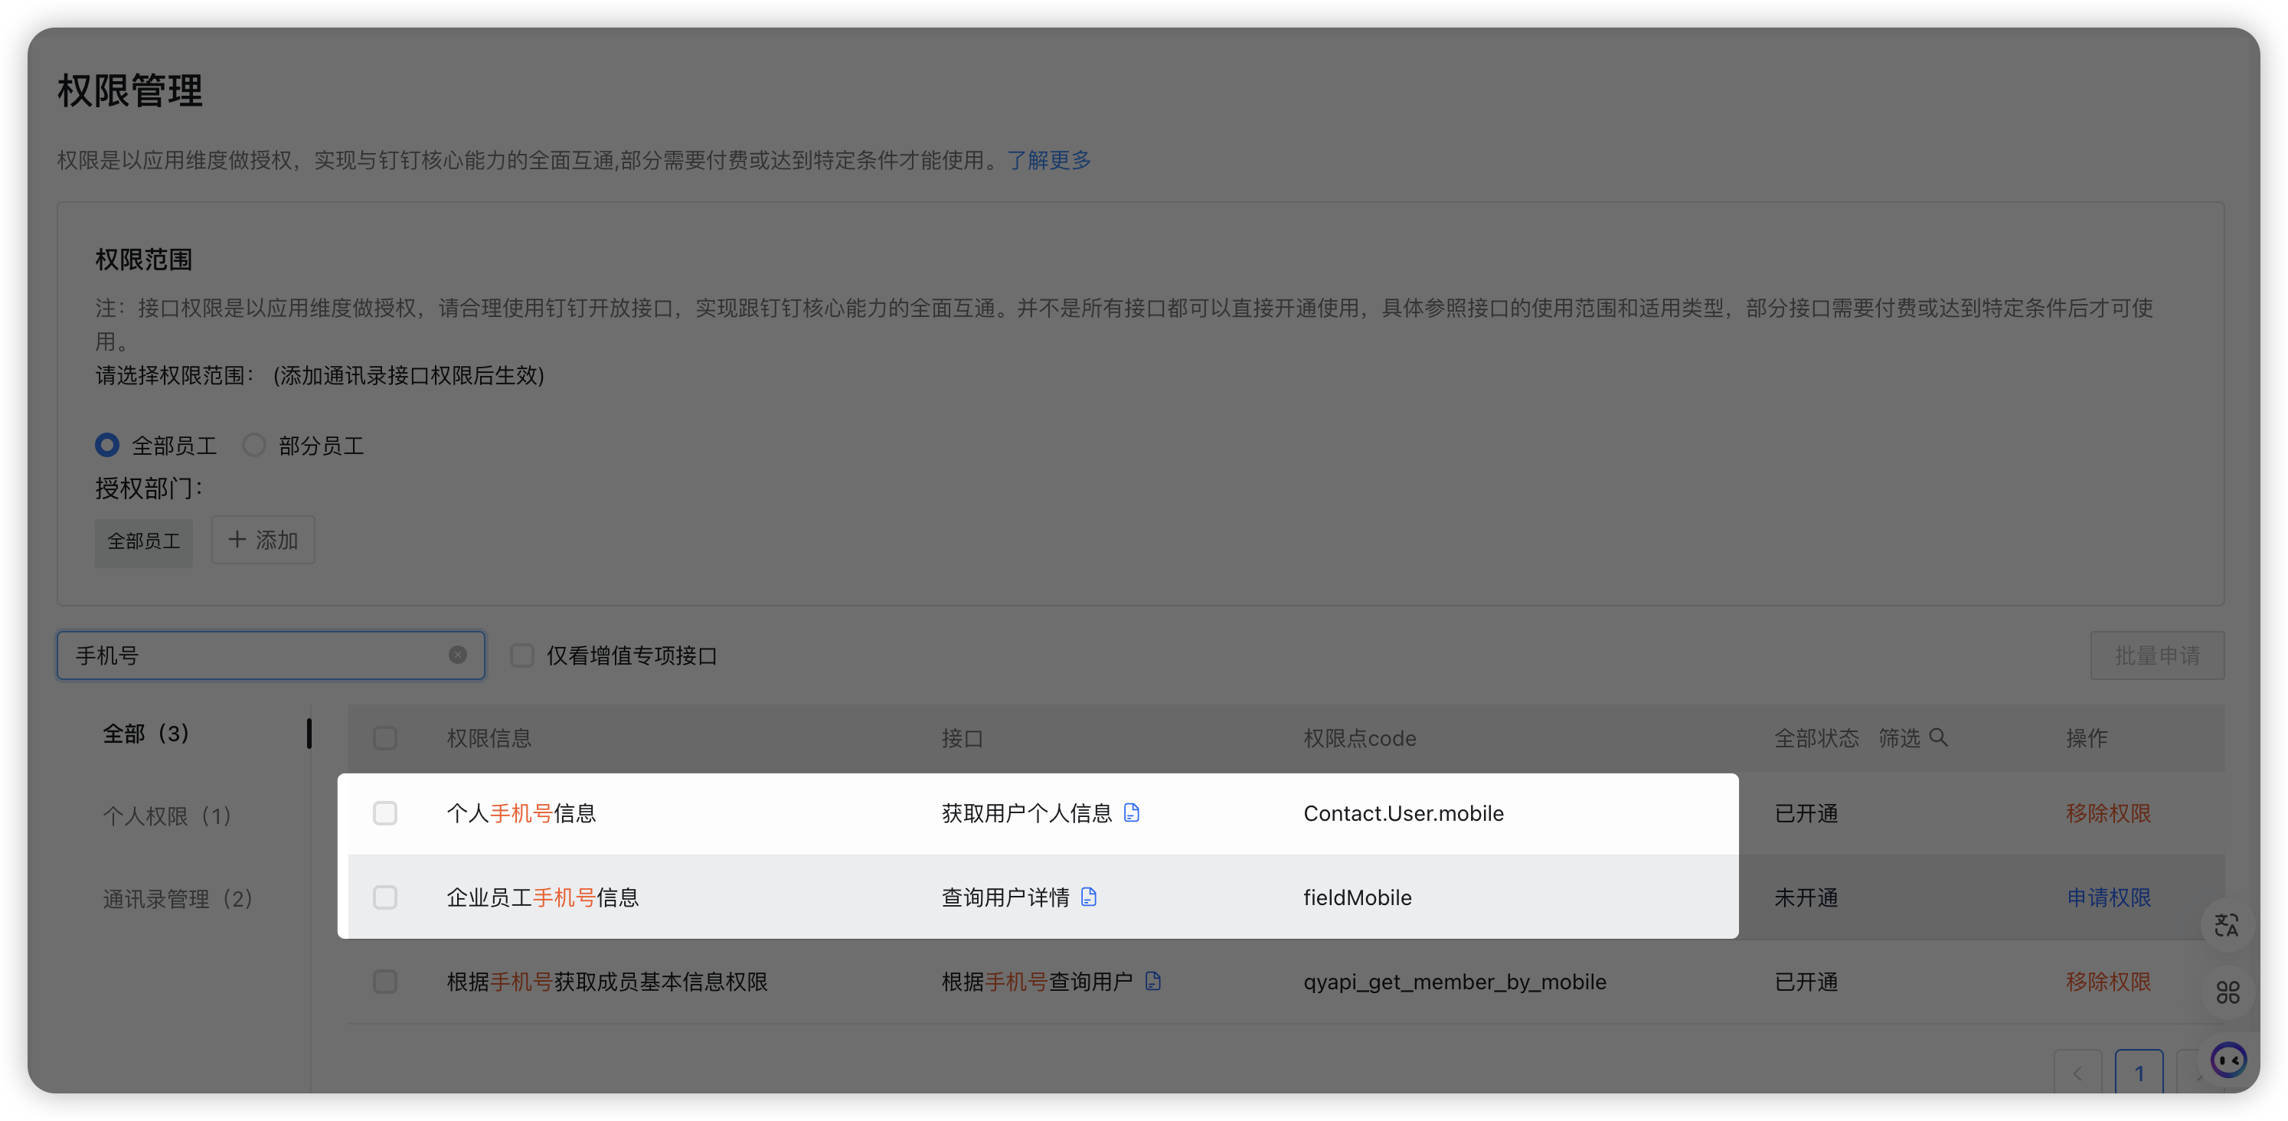Viewport: 2288px width, 1121px height.
Task: Switch to 通讯录管理 (2) category
Action: point(178,898)
